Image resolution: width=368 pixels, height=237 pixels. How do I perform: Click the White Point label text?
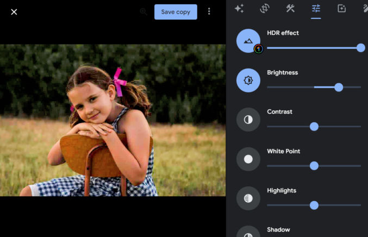click(x=284, y=151)
